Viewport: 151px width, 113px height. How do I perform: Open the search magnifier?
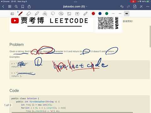pyautogui.click(x=16, y=7)
